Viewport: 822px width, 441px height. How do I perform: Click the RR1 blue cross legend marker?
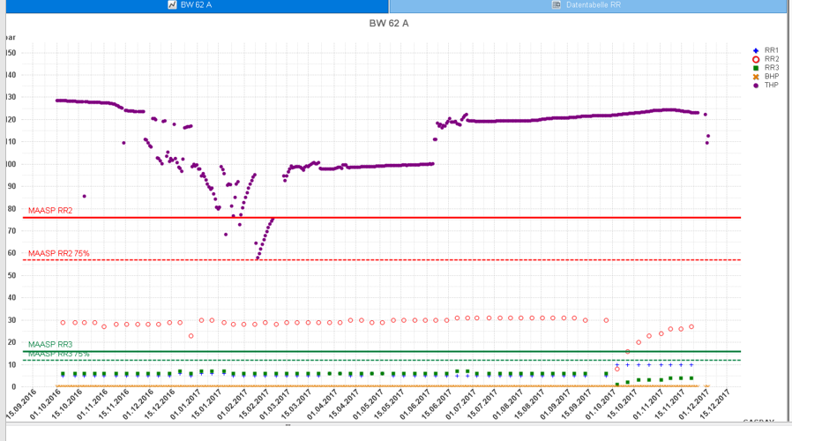756,51
